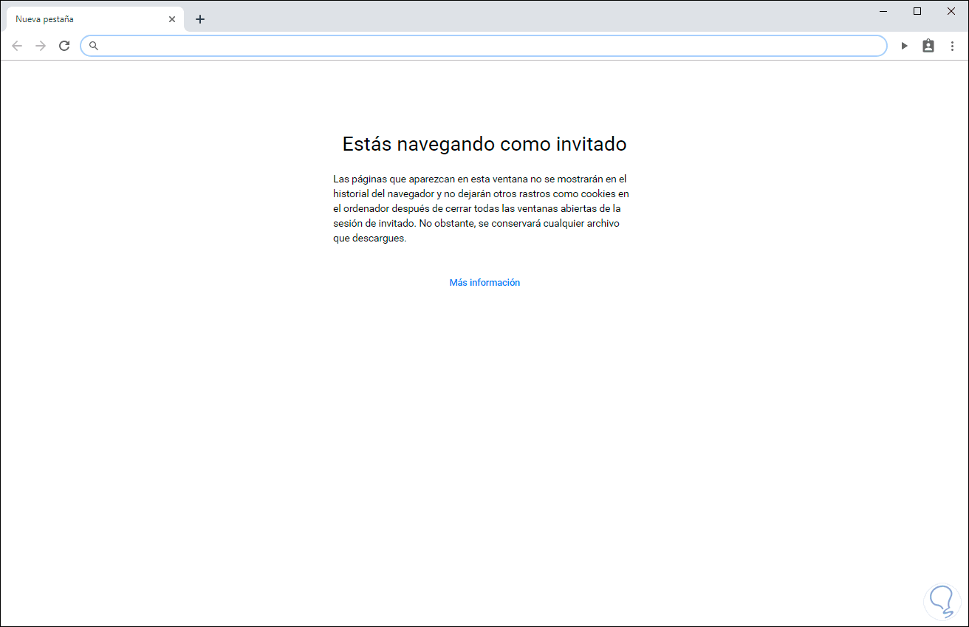Open the guest profile icon

(928, 46)
